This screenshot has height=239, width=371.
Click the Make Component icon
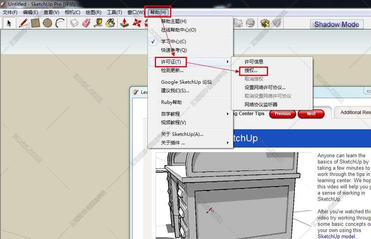pyautogui.click(x=74, y=23)
